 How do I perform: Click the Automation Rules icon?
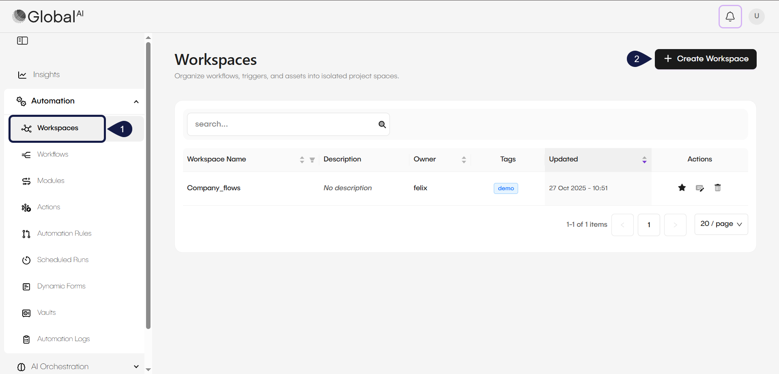(x=26, y=234)
